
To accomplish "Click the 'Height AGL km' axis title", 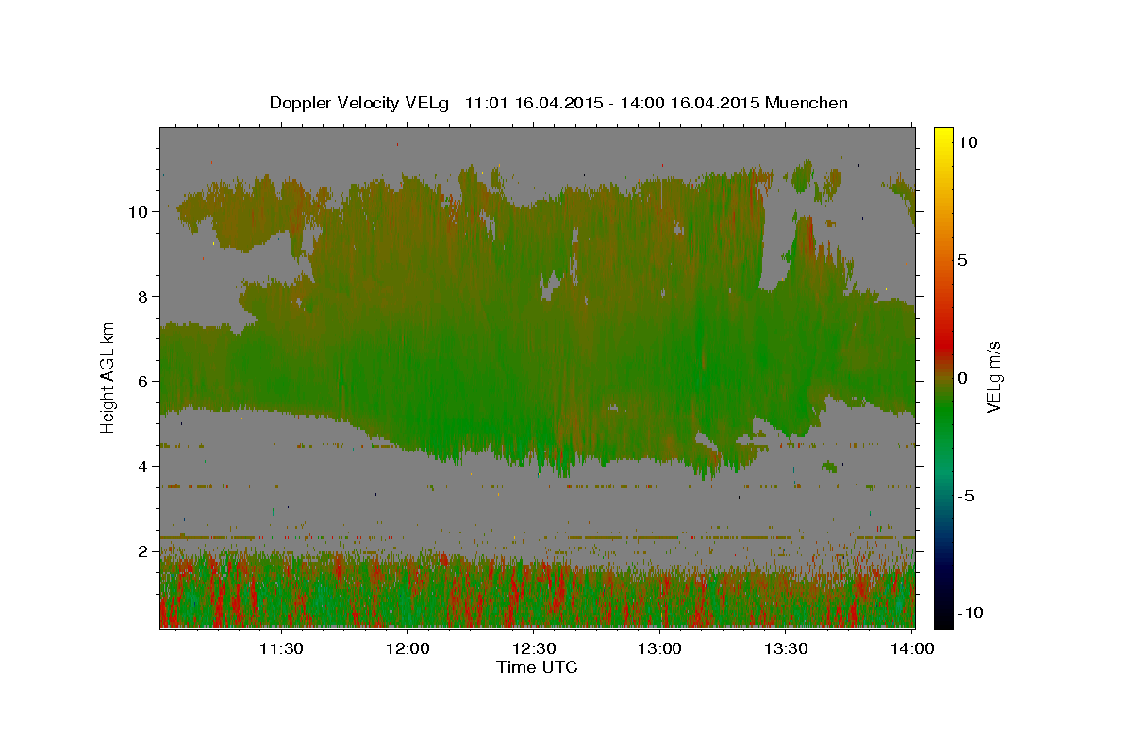I will (108, 376).
